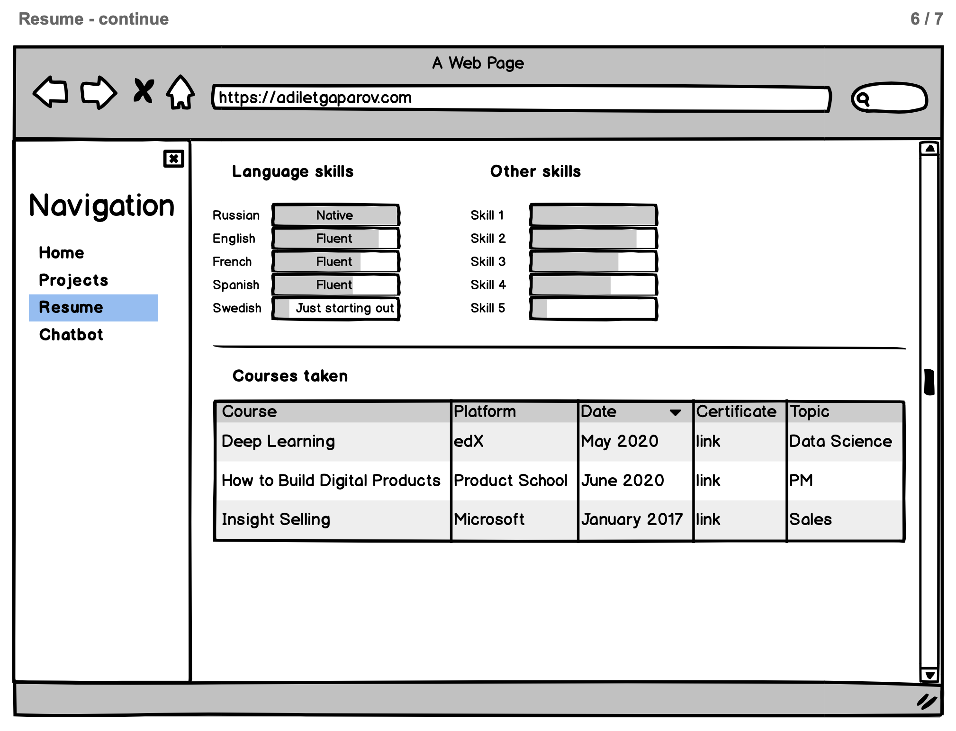Open Deep Learning certificate link
The width and height of the screenshot is (956, 731).
pos(708,441)
